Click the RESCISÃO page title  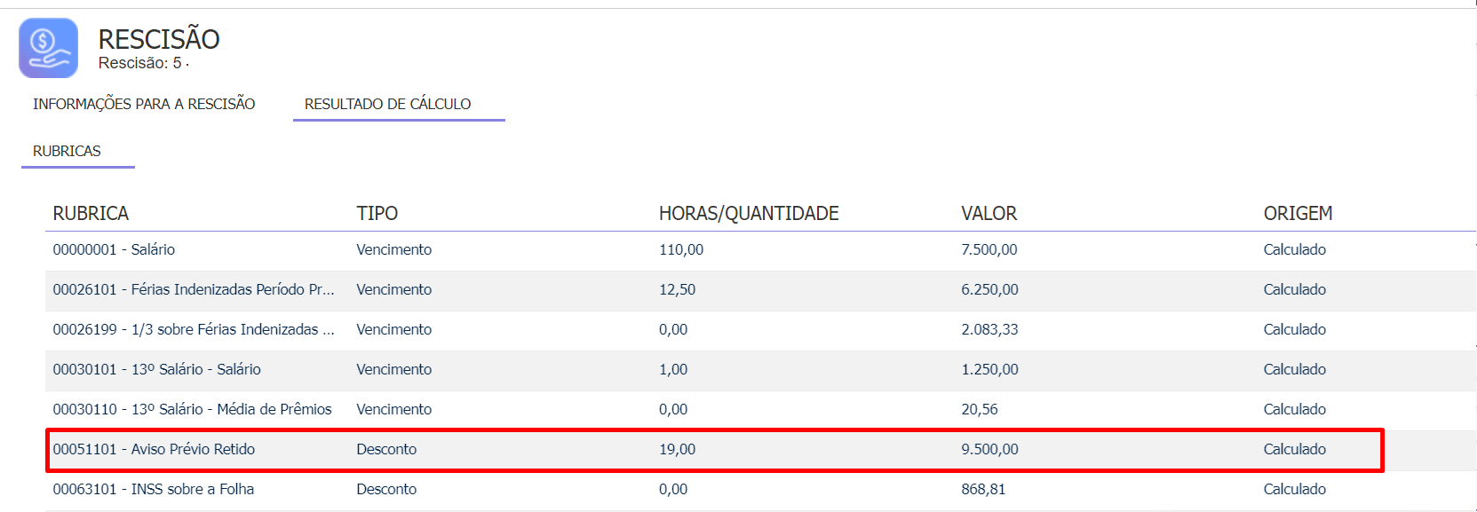159,39
